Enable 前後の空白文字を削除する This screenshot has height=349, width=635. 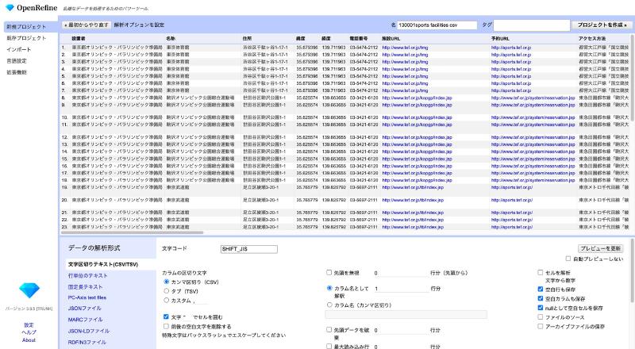[166, 326]
